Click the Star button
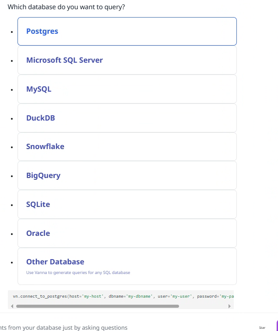278x331 pixels. pos(262,327)
